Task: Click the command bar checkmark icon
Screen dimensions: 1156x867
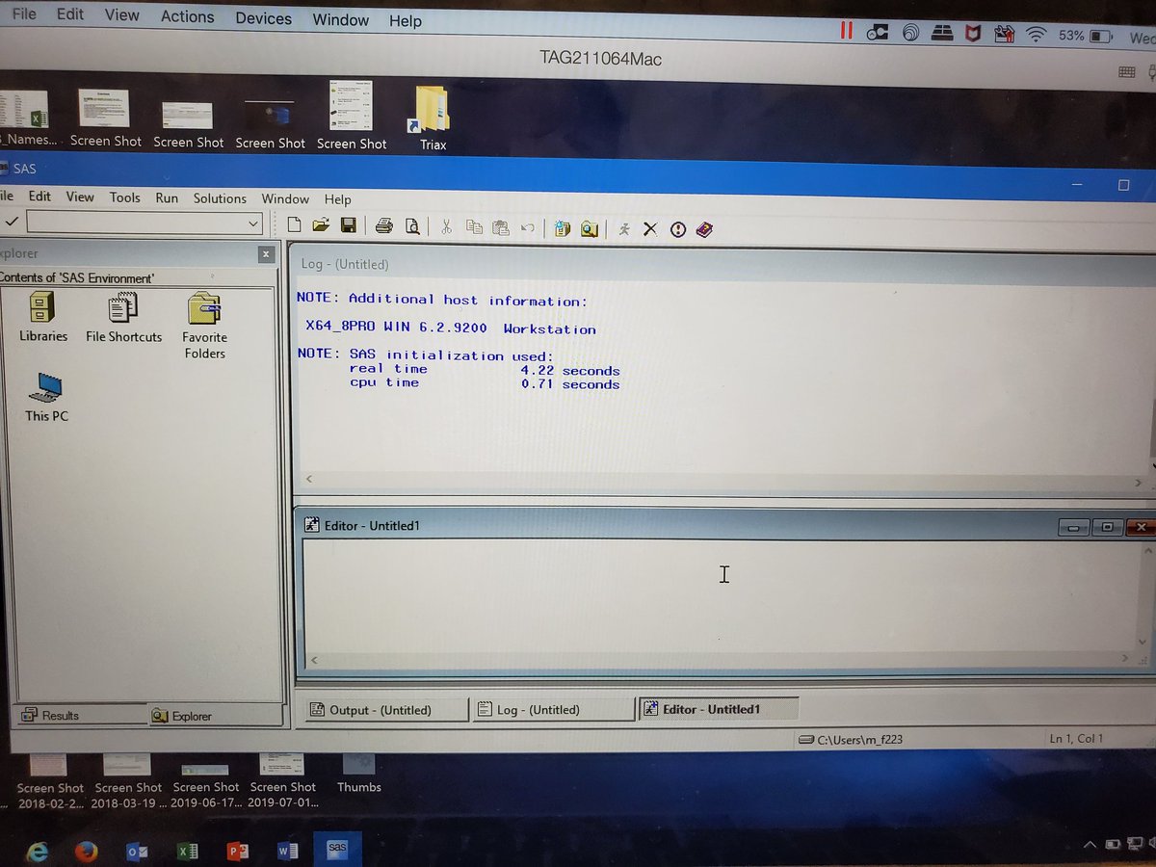Action: click(x=12, y=223)
